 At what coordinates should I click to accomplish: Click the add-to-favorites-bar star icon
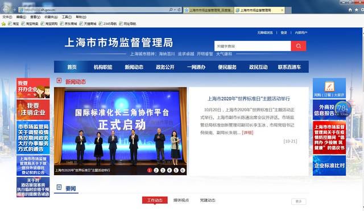tap(3, 24)
